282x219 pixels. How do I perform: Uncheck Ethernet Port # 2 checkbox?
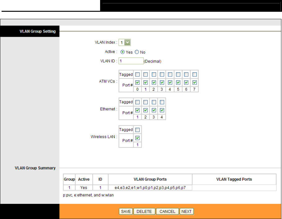(146, 110)
